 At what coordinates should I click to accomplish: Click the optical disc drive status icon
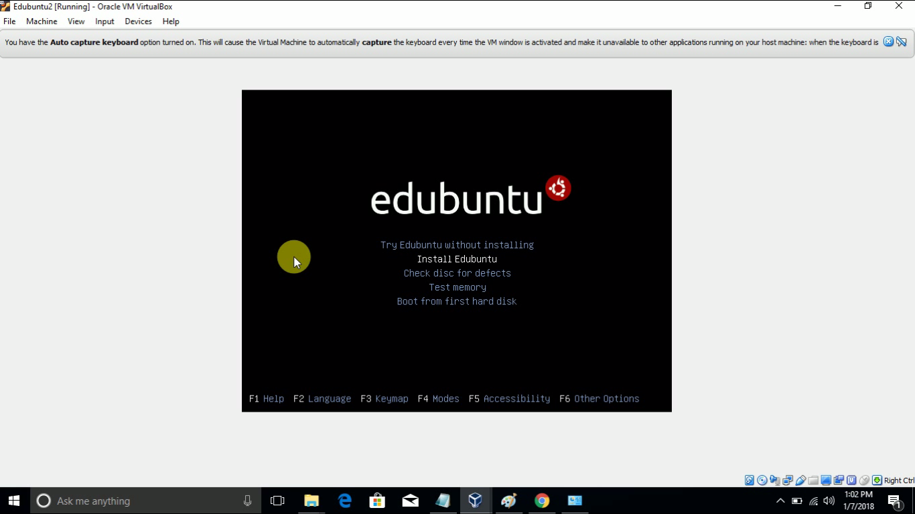(x=762, y=481)
